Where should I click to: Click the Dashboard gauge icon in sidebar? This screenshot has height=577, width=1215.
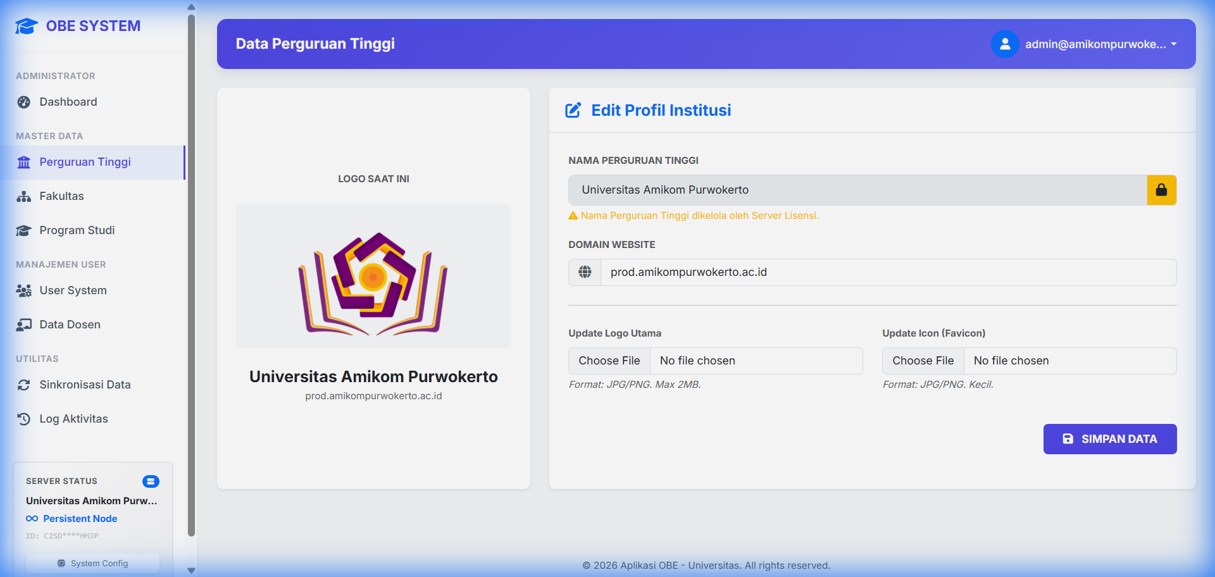pos(24,102)
